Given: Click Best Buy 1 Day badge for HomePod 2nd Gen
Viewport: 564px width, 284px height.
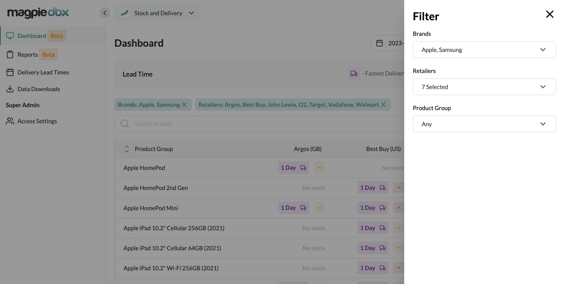Looking at the screenshot, I should click(373, 188).
